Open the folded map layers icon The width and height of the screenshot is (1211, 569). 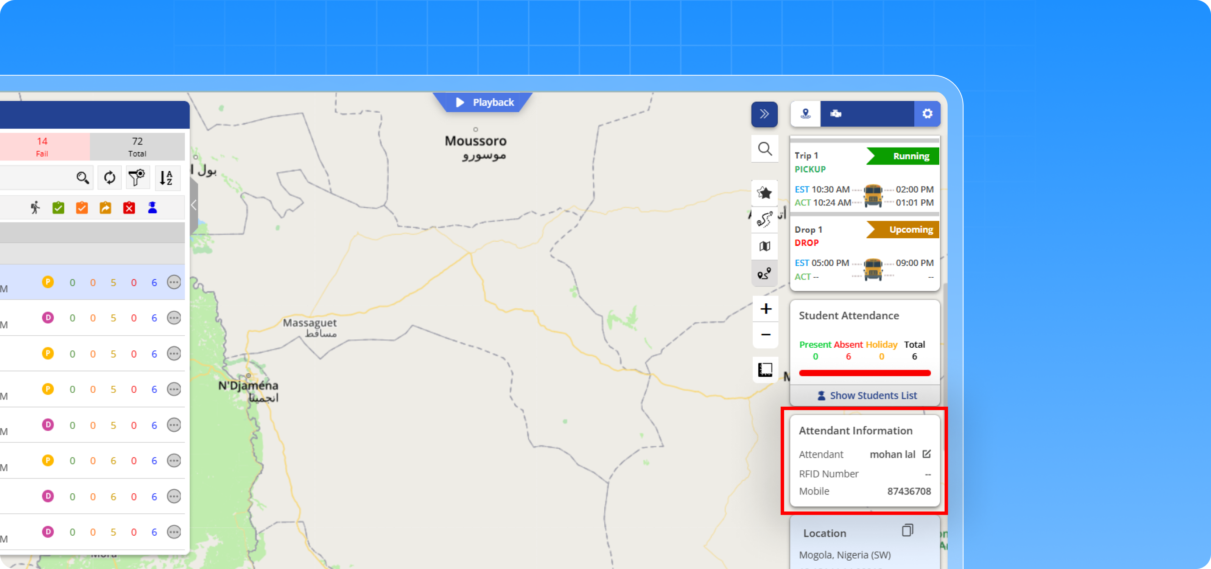pyautogui.click(x=765, y=246)
